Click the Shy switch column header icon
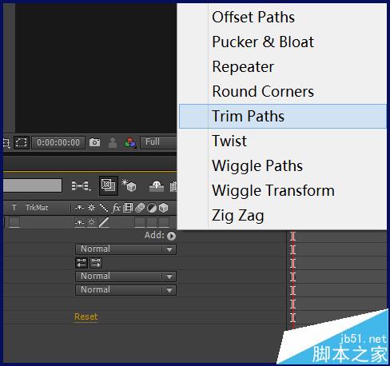Screen dimensions: 390x366 tap(80, 208)
